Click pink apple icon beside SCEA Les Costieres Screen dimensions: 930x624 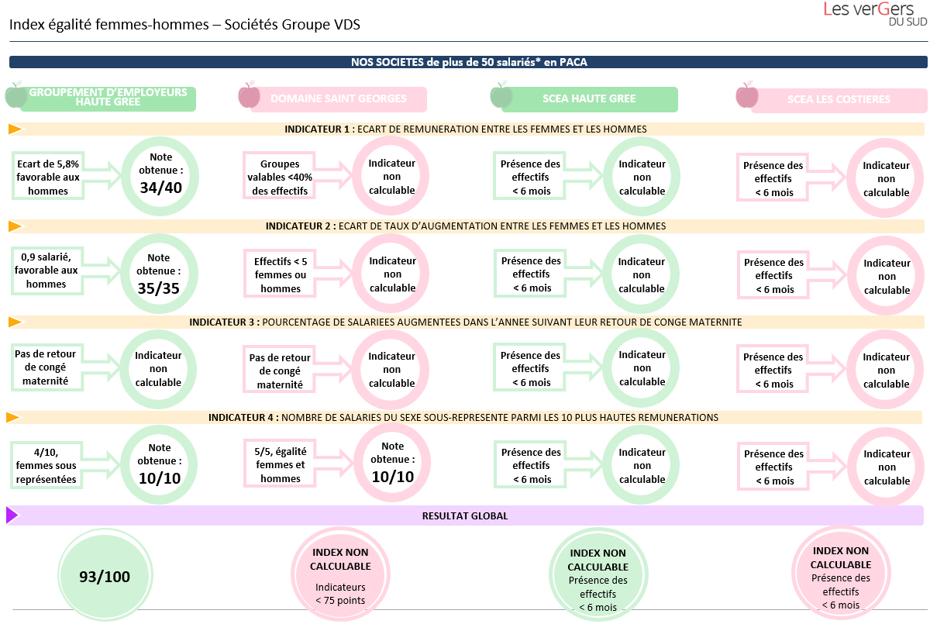[747, 95]
